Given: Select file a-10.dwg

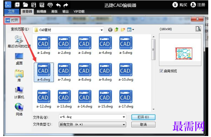Looking at the screenshot, I should pos(126,72).
